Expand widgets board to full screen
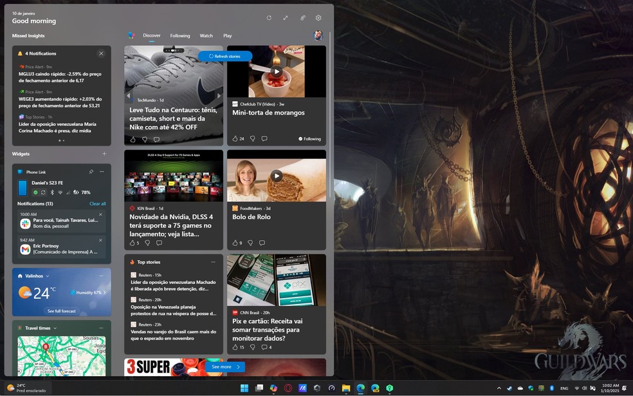Image resolution: width=633 pixels, height=396 pixels. (286, 18)
